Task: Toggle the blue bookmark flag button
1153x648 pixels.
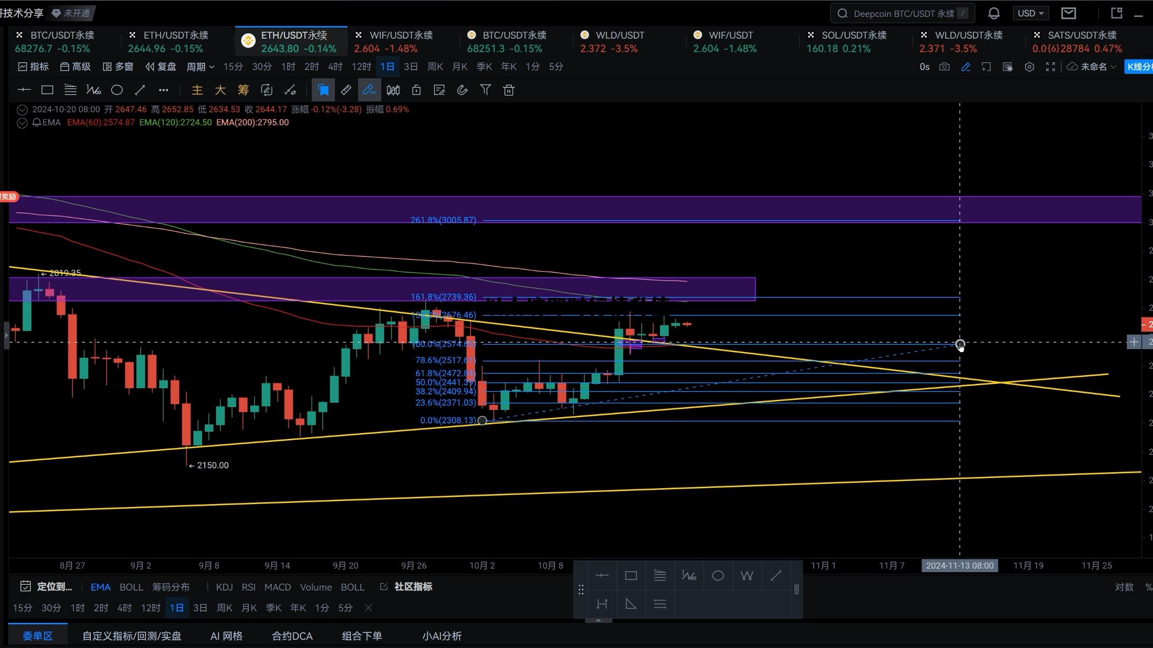Action: pyautogui.click(x=323, y=90)
